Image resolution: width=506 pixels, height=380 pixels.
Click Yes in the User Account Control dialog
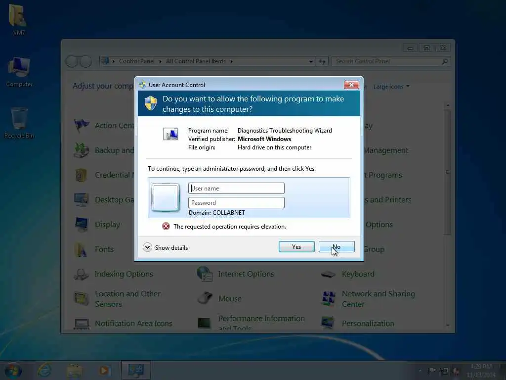coord(296,247)
